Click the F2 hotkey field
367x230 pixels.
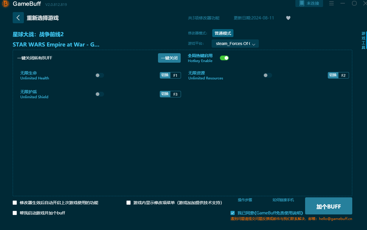343,75
